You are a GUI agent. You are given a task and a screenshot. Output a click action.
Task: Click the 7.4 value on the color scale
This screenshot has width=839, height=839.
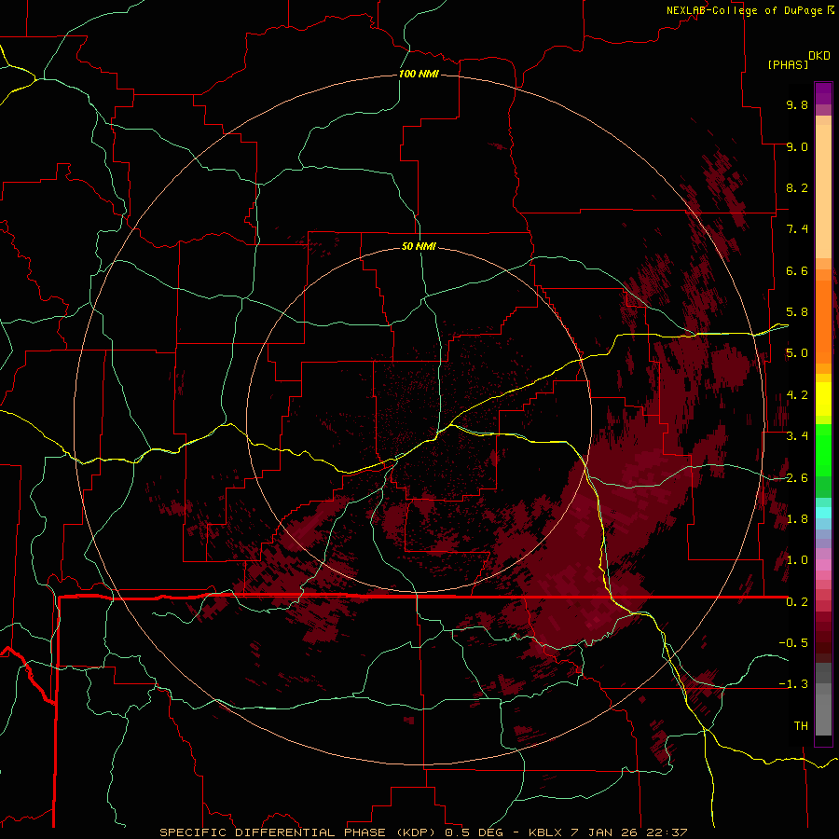pos(797,229)
